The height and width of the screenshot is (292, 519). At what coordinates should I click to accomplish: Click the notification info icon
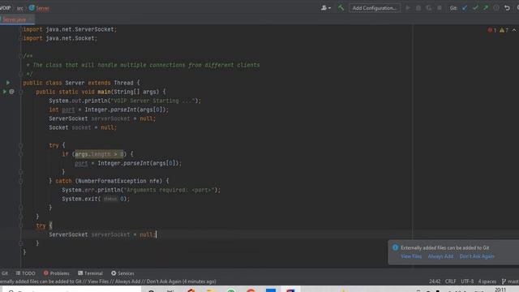pos(395,247)
